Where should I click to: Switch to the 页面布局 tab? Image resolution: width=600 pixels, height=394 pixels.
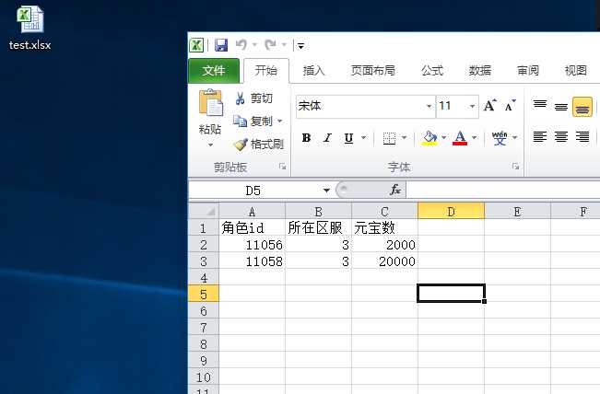[x=372, y=71]
